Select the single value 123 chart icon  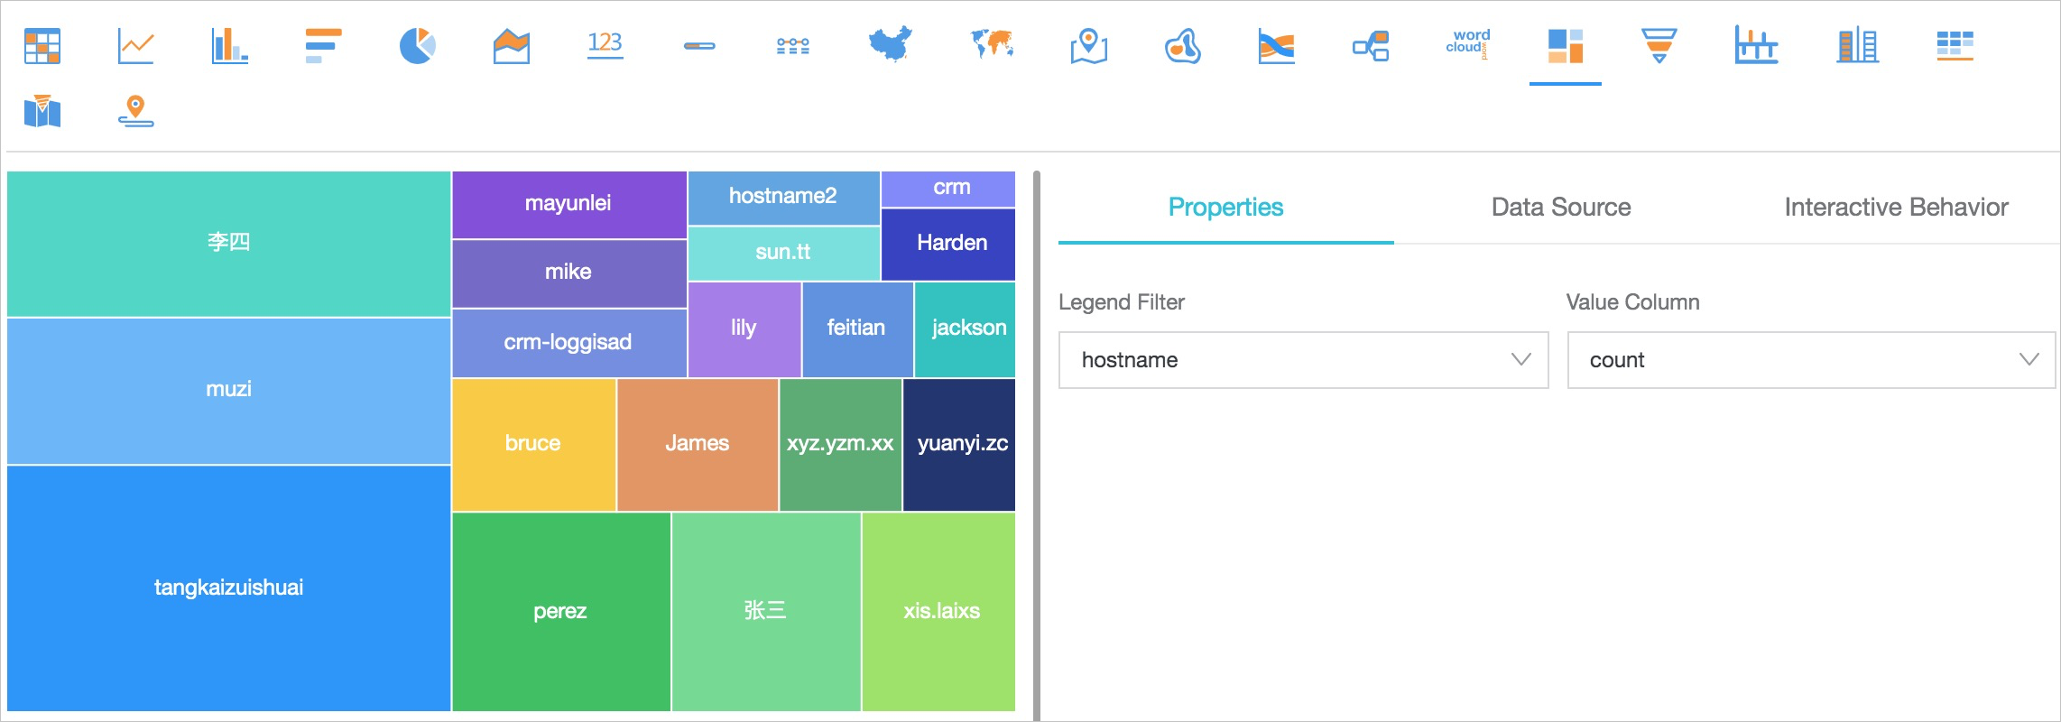coord(605,45)
